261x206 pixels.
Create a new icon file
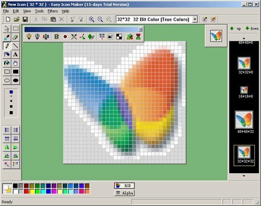(8, 19)
